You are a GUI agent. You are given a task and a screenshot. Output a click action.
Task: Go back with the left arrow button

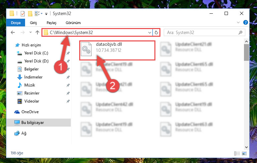coord(13,32)
